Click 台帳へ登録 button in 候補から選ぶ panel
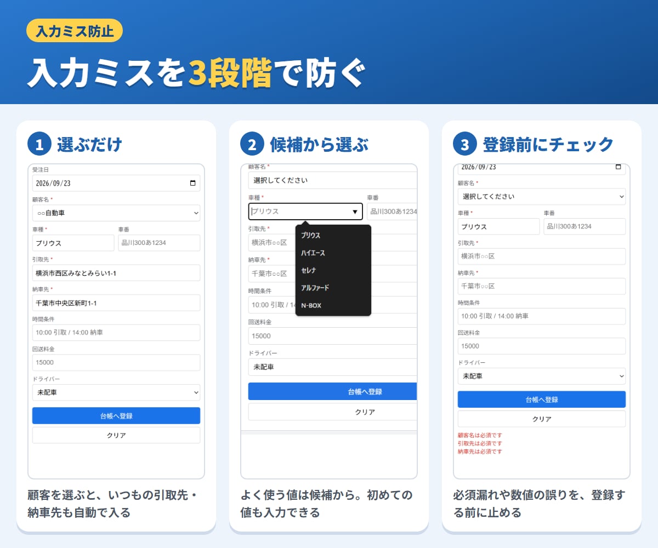Image resolution: width=658 pixels, height=548 pixels. [333, 391]
